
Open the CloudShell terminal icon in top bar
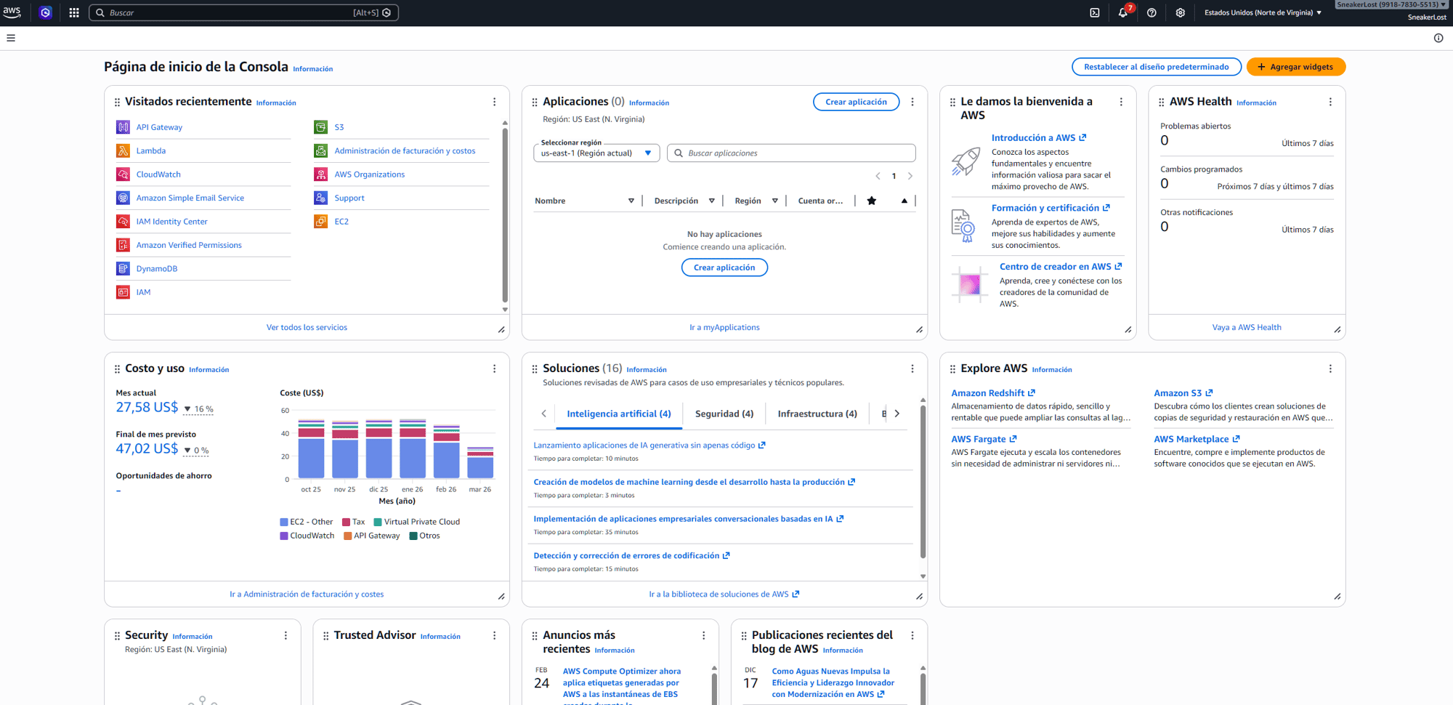pos(1094,12)
